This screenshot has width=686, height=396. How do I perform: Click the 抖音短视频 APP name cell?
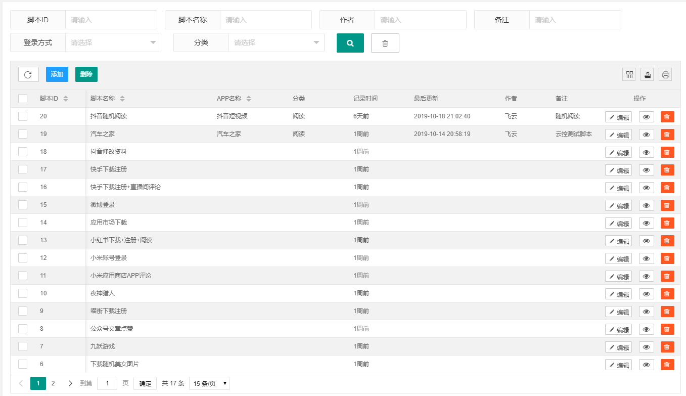pyautogui.click(x=232, y=116)
